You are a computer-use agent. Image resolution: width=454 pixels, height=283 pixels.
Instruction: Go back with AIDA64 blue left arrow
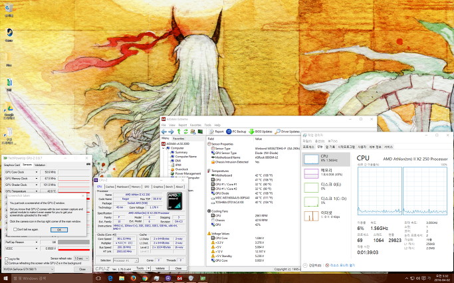point(164,132)
